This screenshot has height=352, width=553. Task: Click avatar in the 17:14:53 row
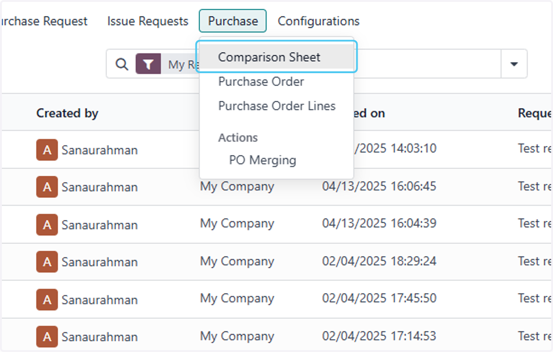point(47,337)
